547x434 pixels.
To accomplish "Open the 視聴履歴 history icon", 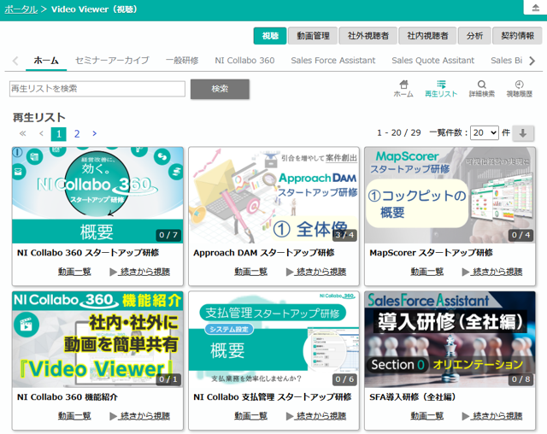I will point(519,89).
